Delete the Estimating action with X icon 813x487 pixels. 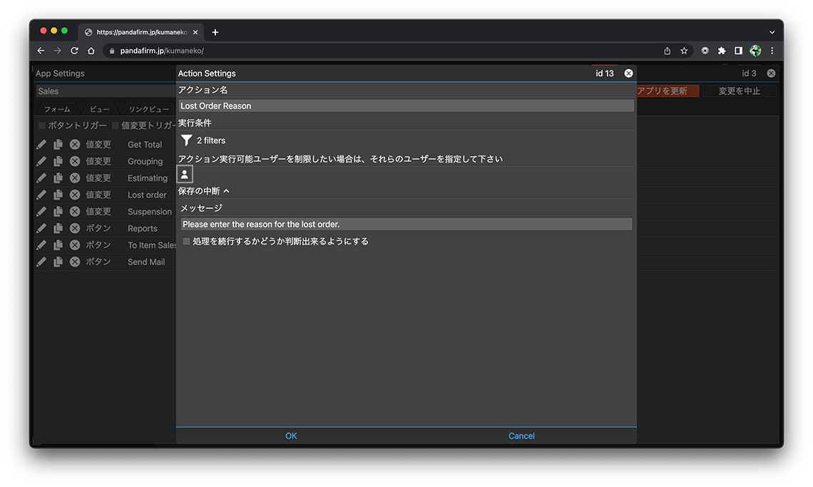[74, 178]
